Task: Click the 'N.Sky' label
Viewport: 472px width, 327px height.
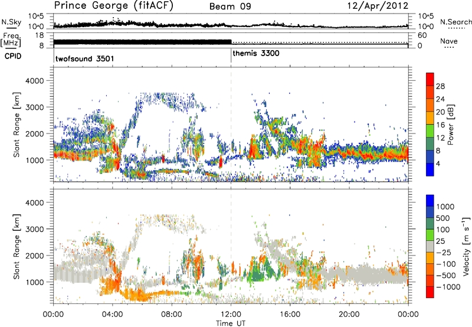Action: pyautogui.click(x=11, y=22)
